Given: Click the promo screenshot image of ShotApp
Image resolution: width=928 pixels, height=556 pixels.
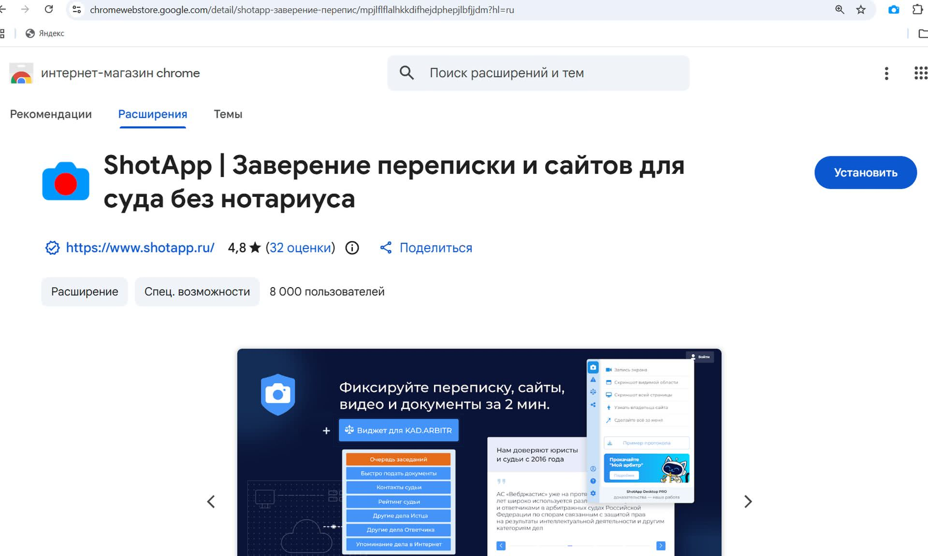Looking at the screenshot, I should (479, 452).
